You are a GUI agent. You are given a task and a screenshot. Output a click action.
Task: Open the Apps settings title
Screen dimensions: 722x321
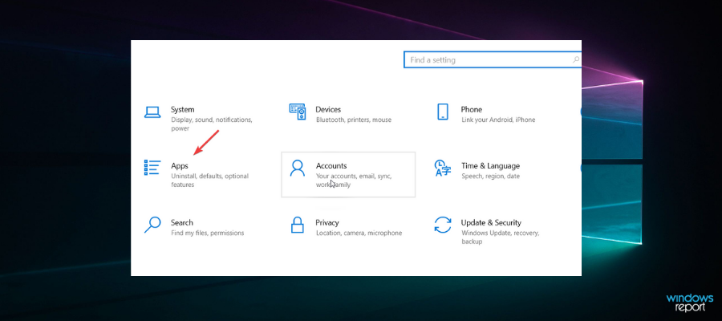coord(180,166)
